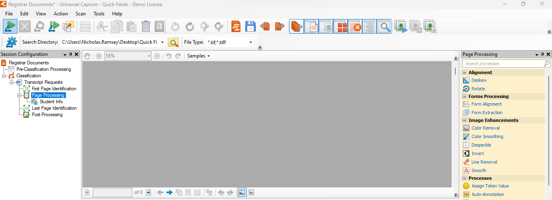The image size is (552, 200).
Task: Toggle the image view mode button
Action: [x=242, y=192]
